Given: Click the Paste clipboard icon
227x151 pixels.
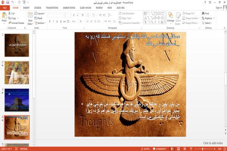Looking at the screenshot, I should [4, 15].
